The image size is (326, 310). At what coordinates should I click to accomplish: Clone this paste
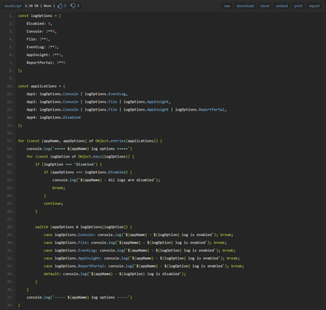point(265,6)
